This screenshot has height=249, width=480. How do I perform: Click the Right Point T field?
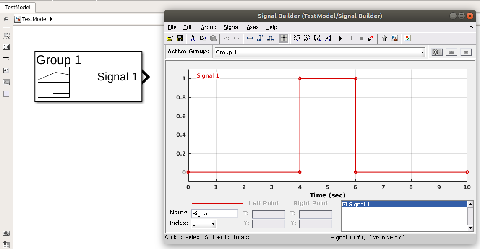pos(316,214)
